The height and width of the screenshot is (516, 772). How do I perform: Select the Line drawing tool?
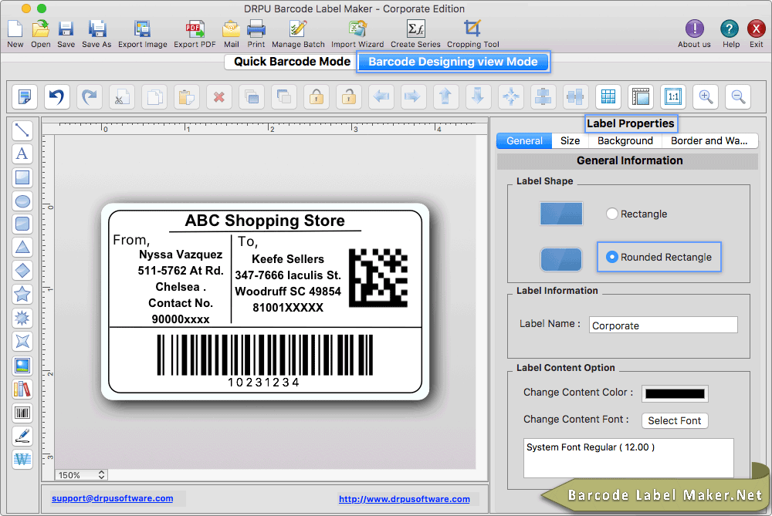click(22, 130)
